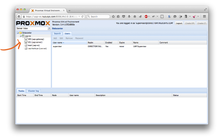
Task: Click the tasks Description column header
Action: point(133,95)
